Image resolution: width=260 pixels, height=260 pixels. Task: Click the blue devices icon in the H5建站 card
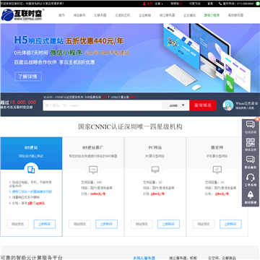tap(31, 170)
